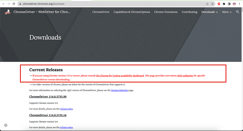Expand the More nav dropdown
The image size is (243, 131).
[x=227, y=12]
